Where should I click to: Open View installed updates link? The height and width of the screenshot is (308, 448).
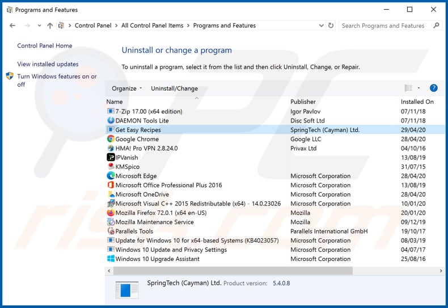click(x=48, y=64)
